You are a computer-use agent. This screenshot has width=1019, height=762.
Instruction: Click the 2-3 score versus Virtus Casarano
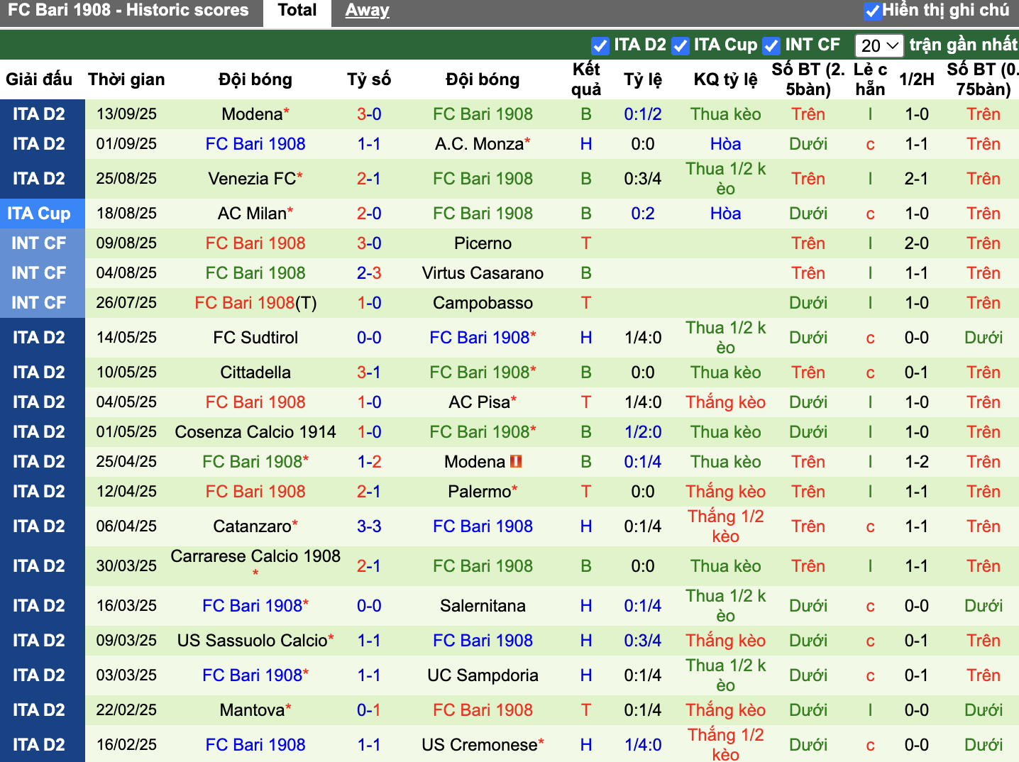(369, 273)
